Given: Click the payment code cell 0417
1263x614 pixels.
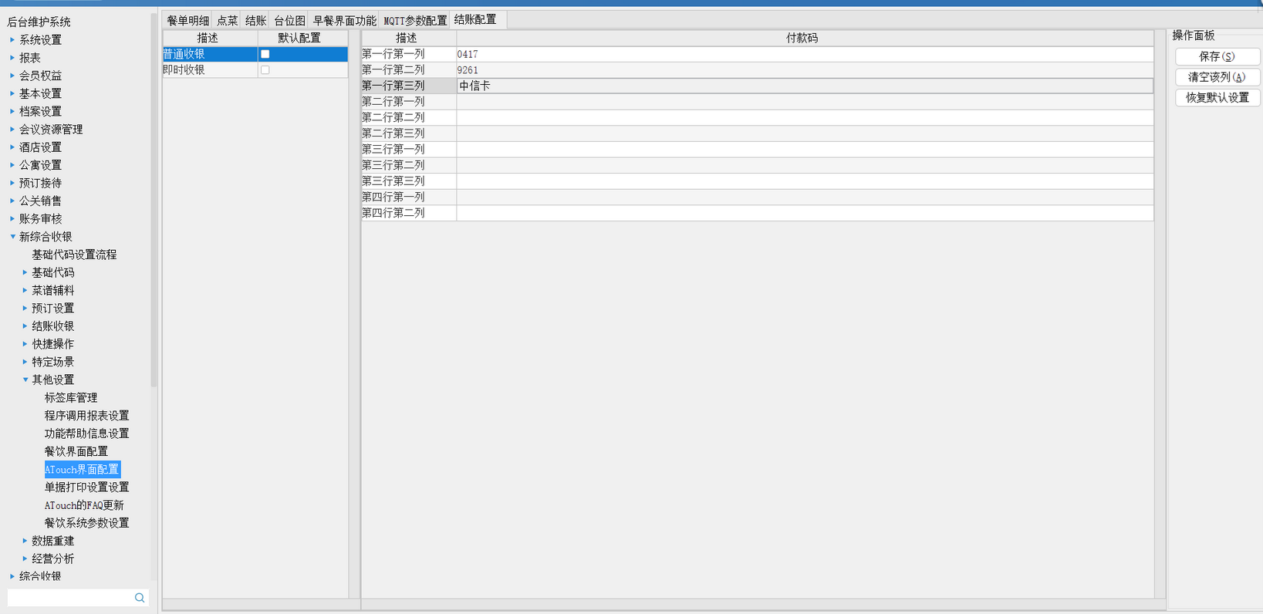Looking at the screenshot, I should 805,54.
